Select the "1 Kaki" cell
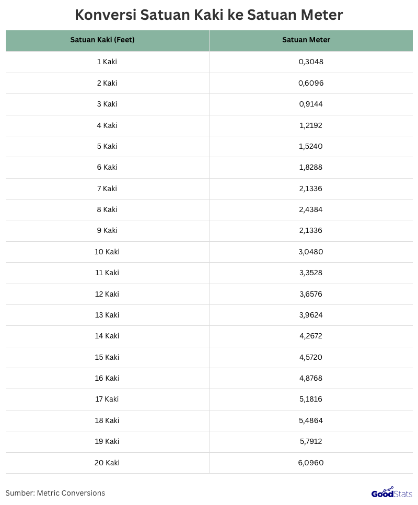The width and height of the screenshot is (418, 505). pyautogui.click(x=107, y=62)
